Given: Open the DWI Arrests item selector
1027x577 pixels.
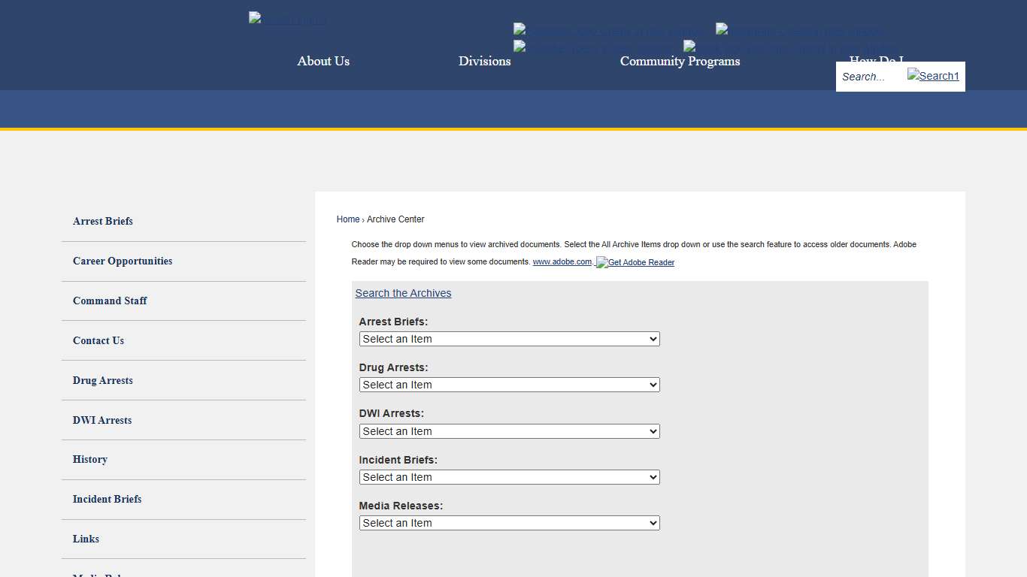Looking at the screenshot, I should click(x=509, y=431).
